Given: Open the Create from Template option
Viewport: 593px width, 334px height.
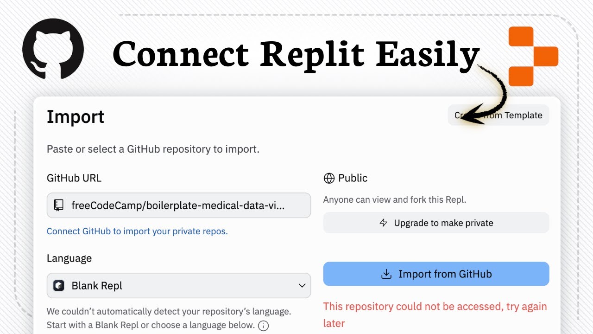Looking at the screenshot, I should click(498, 116).
